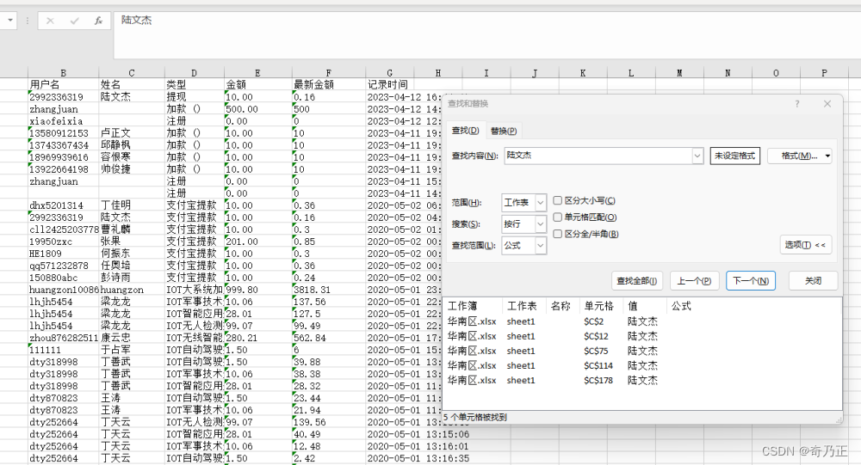Screen dimensions: 861x465
Task: Open the 格式(M)... dropdown button
Action: click(800, 156)
